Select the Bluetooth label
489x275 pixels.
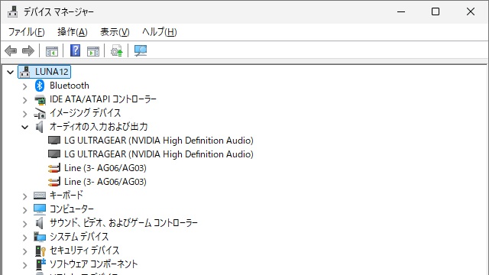coord(70,86)
